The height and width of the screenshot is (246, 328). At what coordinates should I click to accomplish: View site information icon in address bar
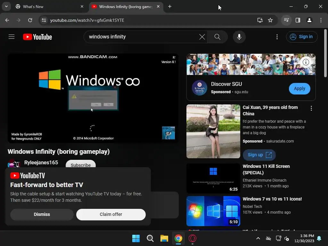pos(44,20)
